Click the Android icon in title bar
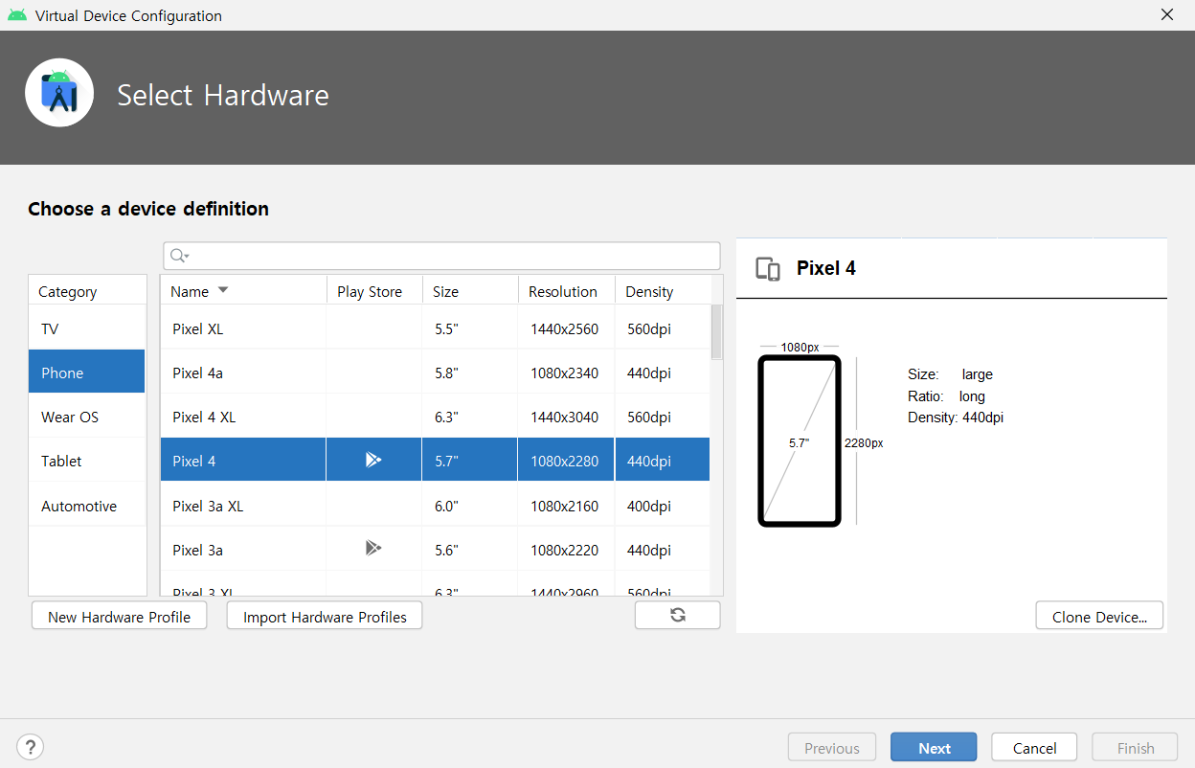This screenshot has width=1195, height=768. [17, 15]
